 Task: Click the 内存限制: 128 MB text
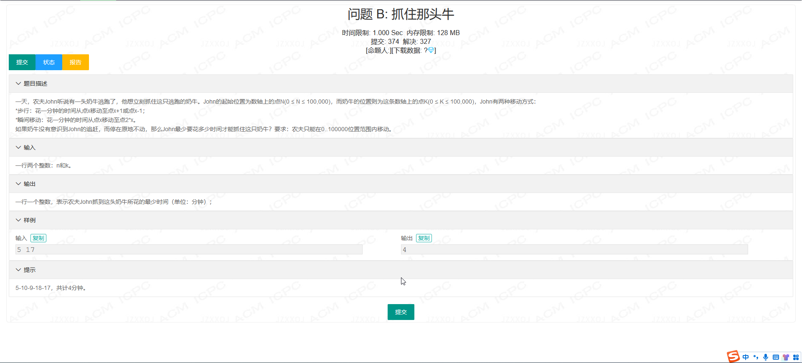[x=433, y=33]
